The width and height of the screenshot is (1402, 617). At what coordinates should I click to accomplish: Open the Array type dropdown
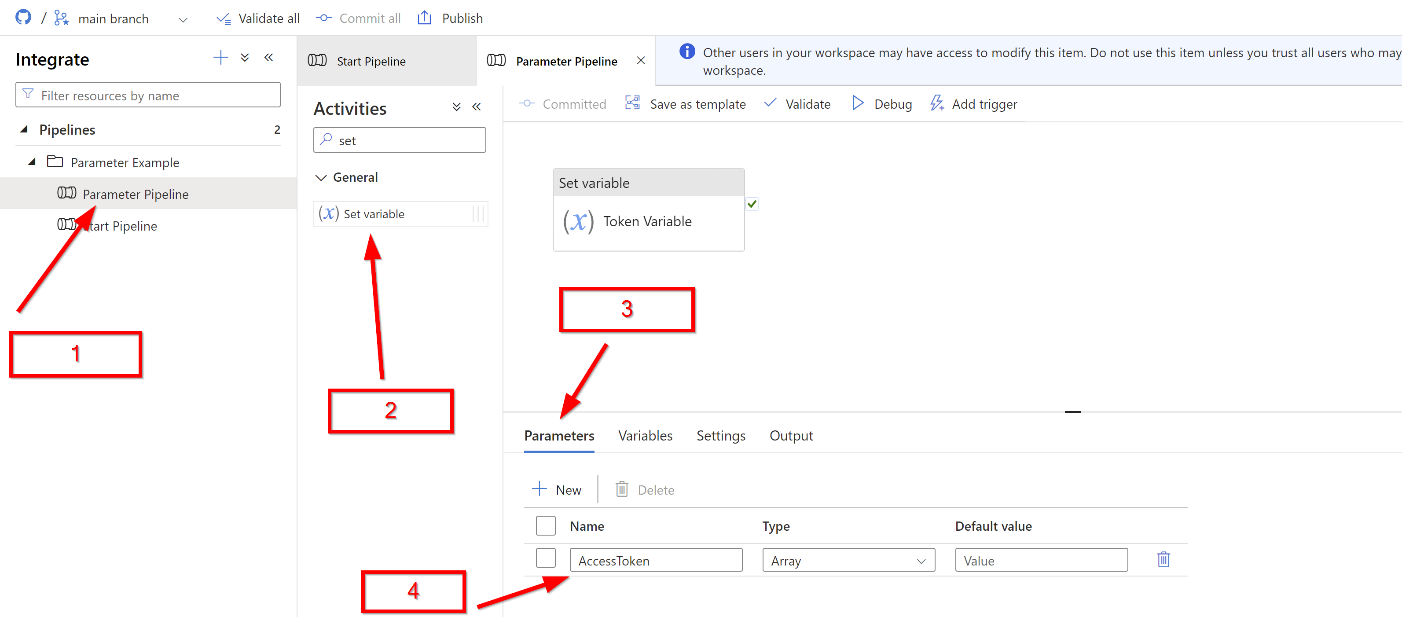point(848,560)
